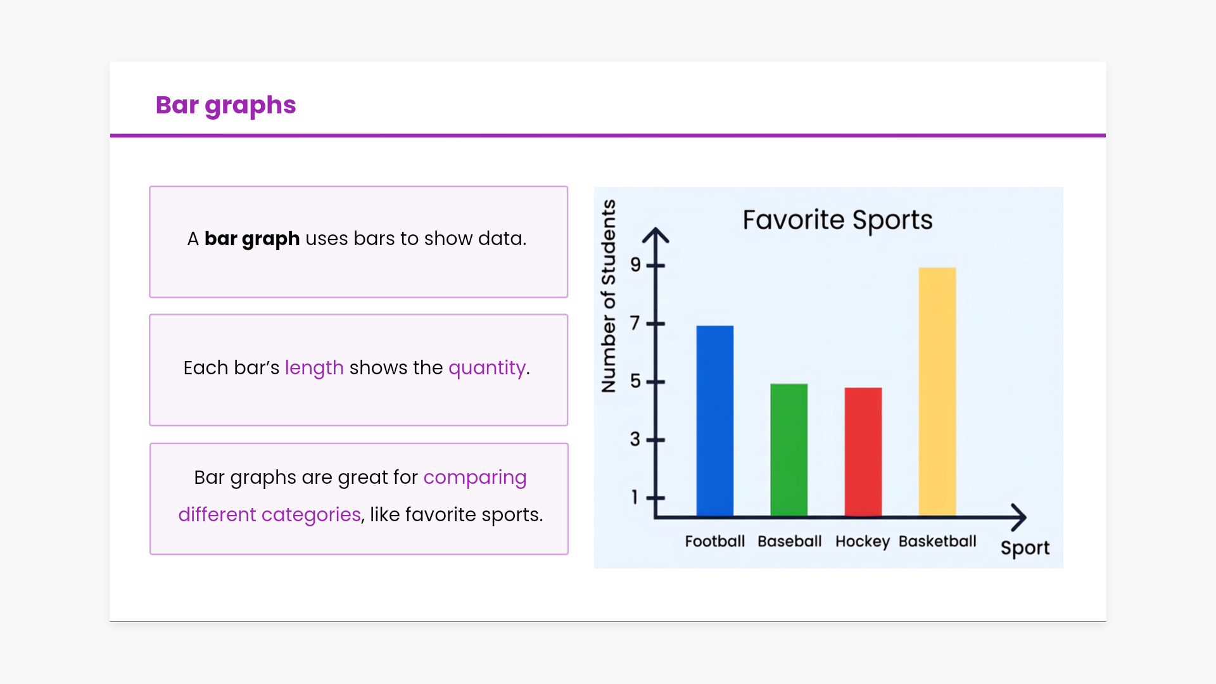This screenshot has height=684, width=1216.
Task: Click the yellow Basketball bar
Action: click(x=937, y=391)
